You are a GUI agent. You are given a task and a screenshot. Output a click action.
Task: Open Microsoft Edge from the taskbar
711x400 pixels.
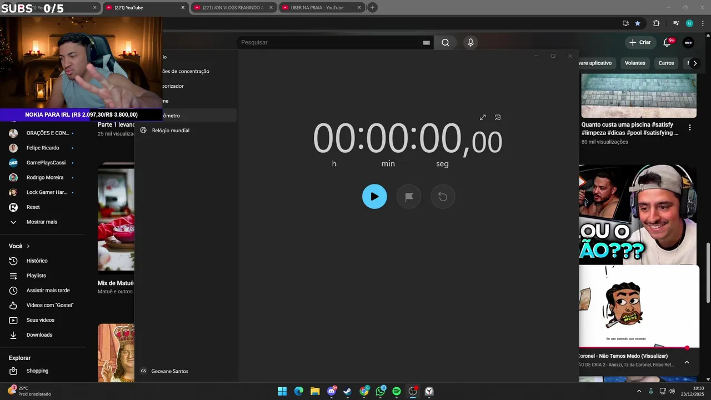click(299, 391)
